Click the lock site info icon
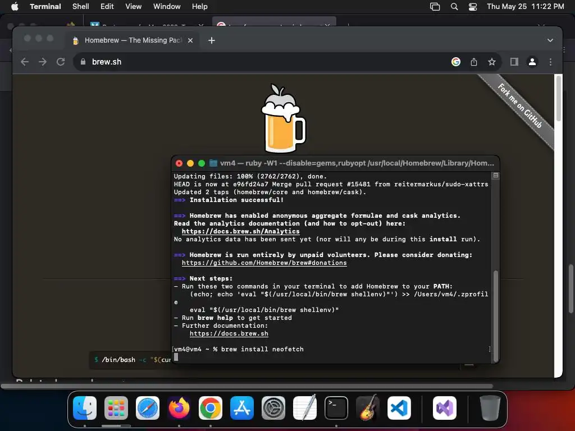 pyautogui.click(x=83, y=62)
